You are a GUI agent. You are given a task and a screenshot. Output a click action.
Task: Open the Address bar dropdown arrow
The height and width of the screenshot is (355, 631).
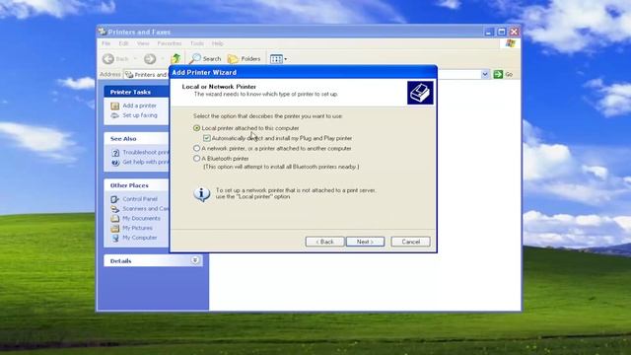(x=485, y=74)
